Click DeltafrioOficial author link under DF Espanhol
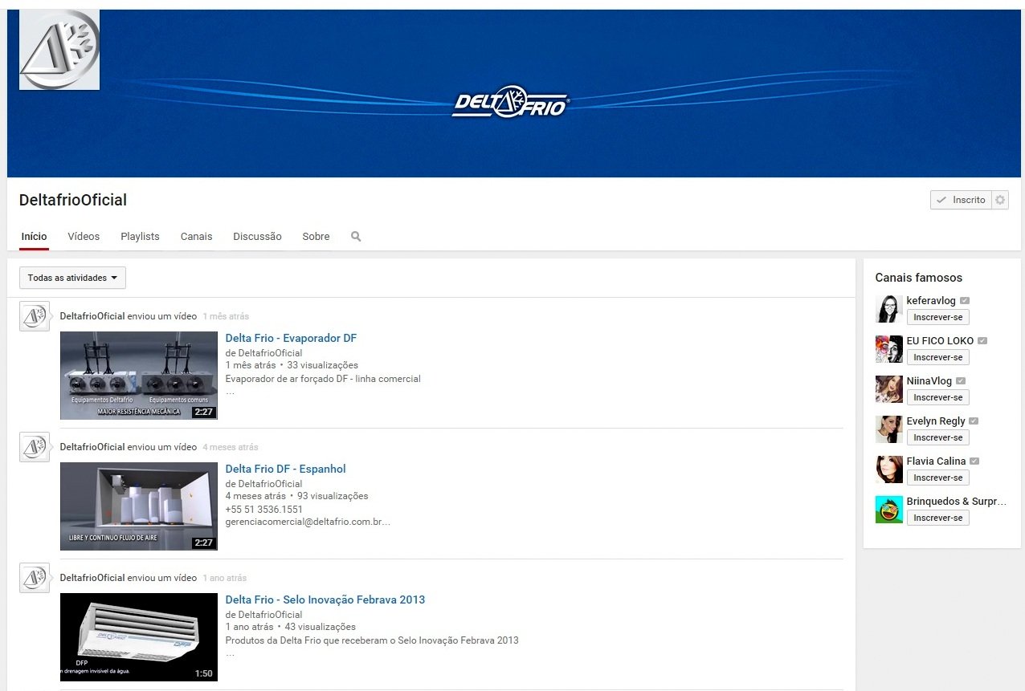Viewport: 1025px width, 691px height. click(270, 484)
